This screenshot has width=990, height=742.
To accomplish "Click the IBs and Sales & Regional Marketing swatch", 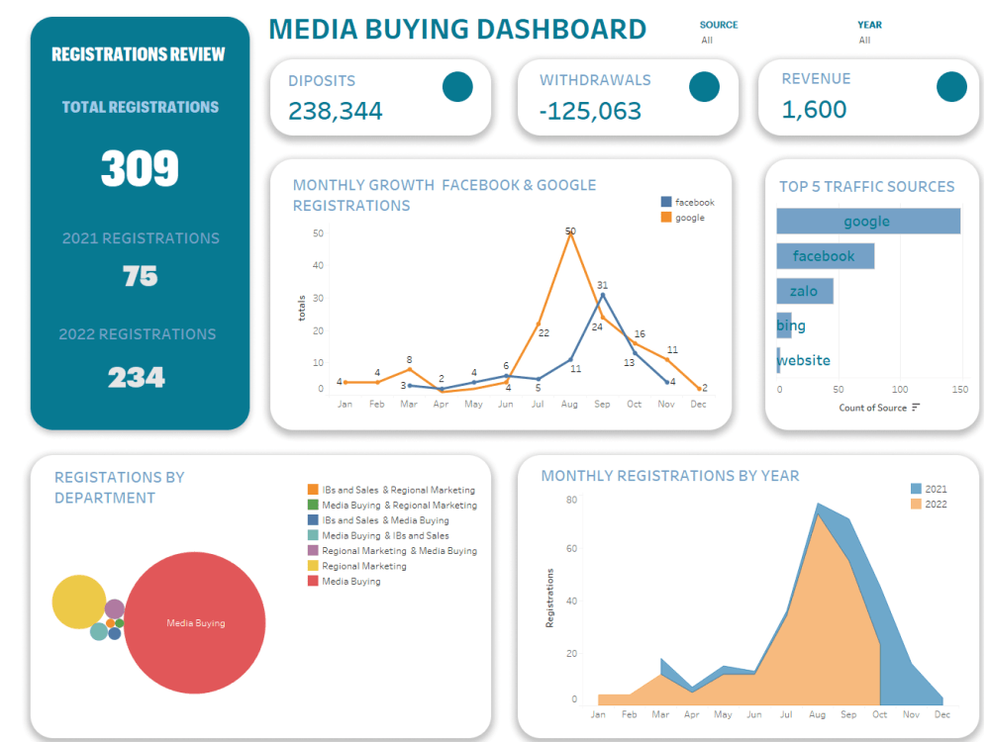I will [x=313, y=489].
